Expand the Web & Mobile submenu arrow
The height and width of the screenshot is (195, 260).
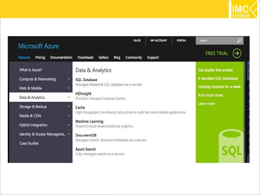(x=68, y=88)
